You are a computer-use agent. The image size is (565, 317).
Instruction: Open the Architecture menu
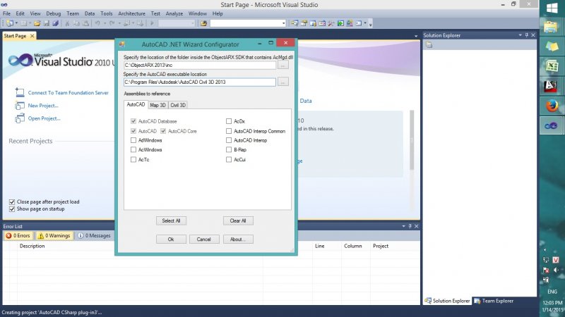click(131, 13)
